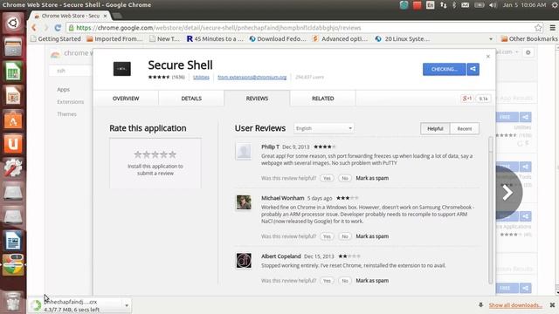Screen dimensions: 559x314
Task: Open Extensions category in sidebar
Action: point(71,102)
